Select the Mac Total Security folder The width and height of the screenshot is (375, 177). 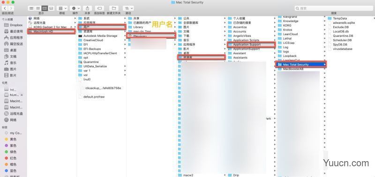click(301, 64)
